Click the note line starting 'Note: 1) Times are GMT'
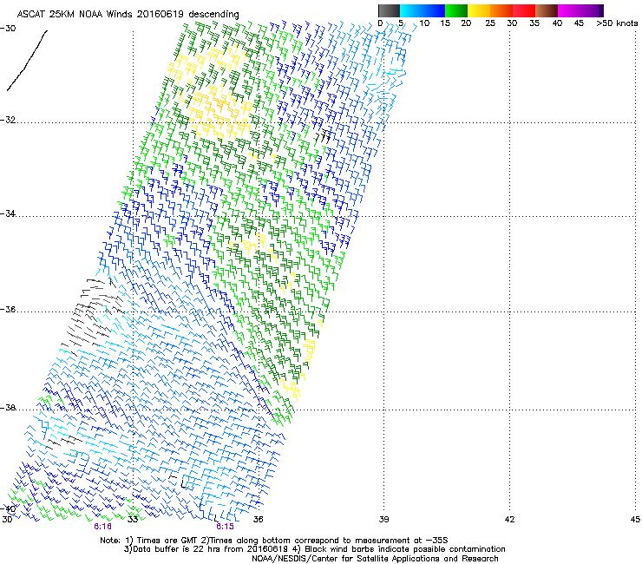The height and width of the screenshot is (564, 642). (273, 541)
